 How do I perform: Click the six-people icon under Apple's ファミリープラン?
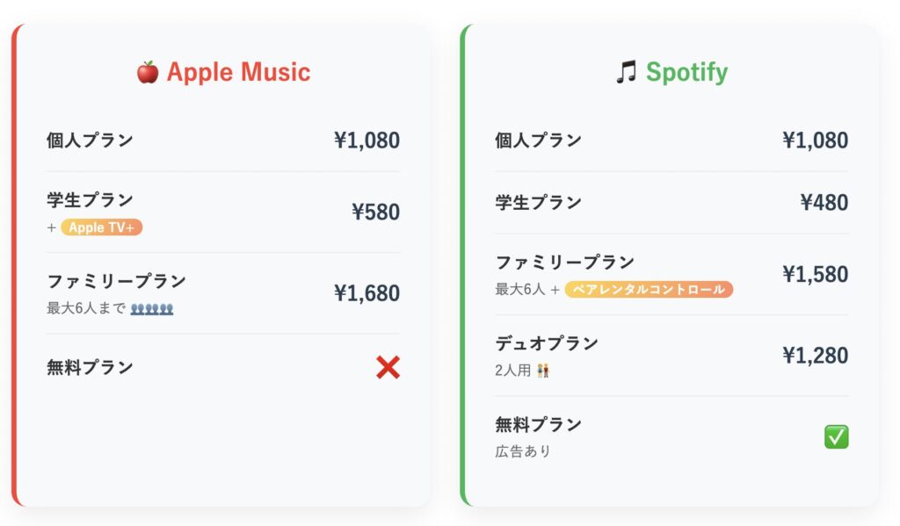click(x=152, y=308)
